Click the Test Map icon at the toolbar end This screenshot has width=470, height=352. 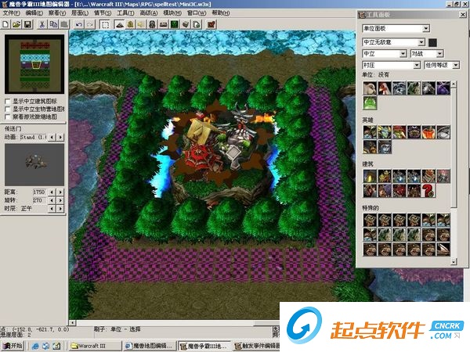coord(211,24)
